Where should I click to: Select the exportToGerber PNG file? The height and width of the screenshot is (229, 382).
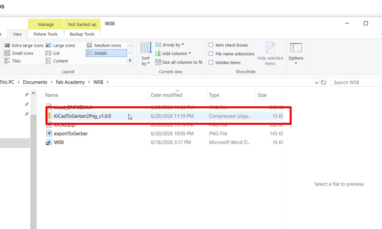tap(164, 134)
